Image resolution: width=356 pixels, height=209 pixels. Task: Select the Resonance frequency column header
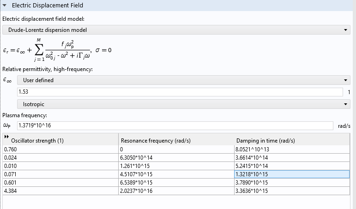point(175,141)
